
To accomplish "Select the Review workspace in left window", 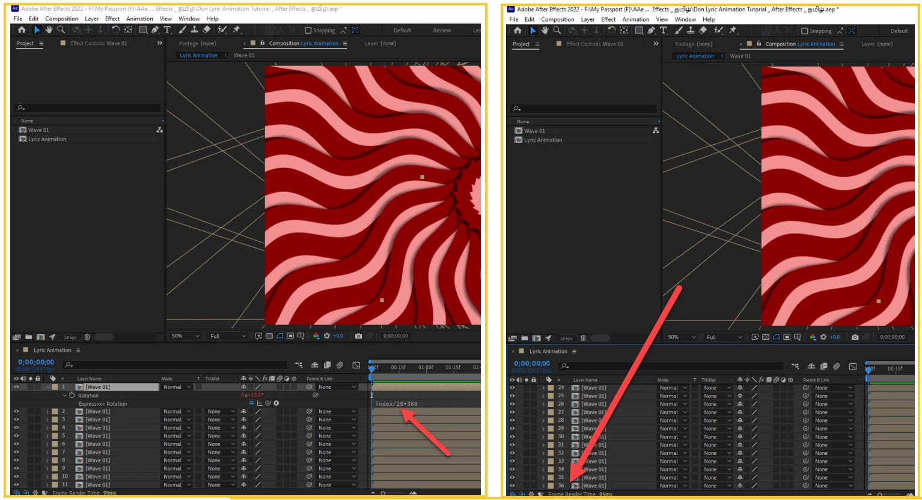I will click(x=442, y=31).
